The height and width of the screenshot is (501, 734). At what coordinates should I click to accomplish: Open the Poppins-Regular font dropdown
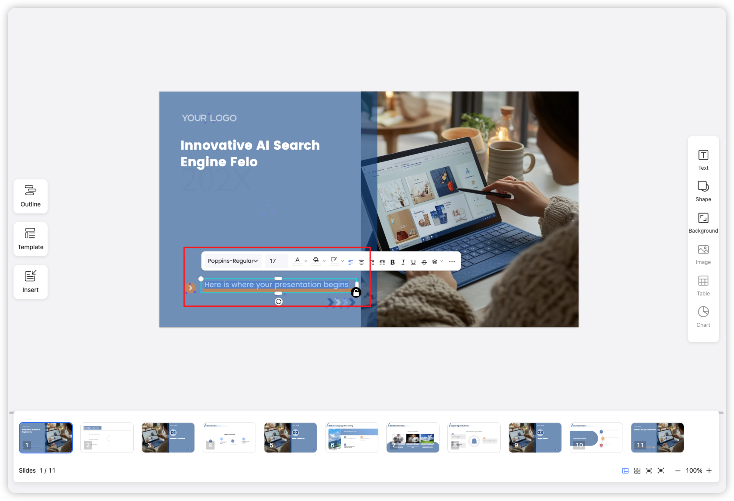[233, 261]
